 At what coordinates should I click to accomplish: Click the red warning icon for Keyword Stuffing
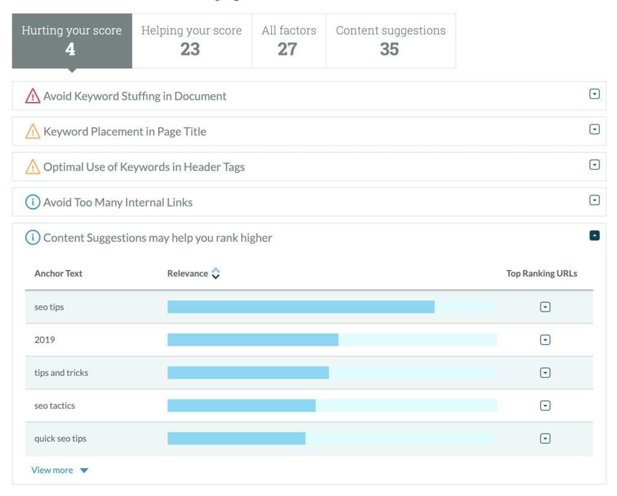(x=33, y=96)
